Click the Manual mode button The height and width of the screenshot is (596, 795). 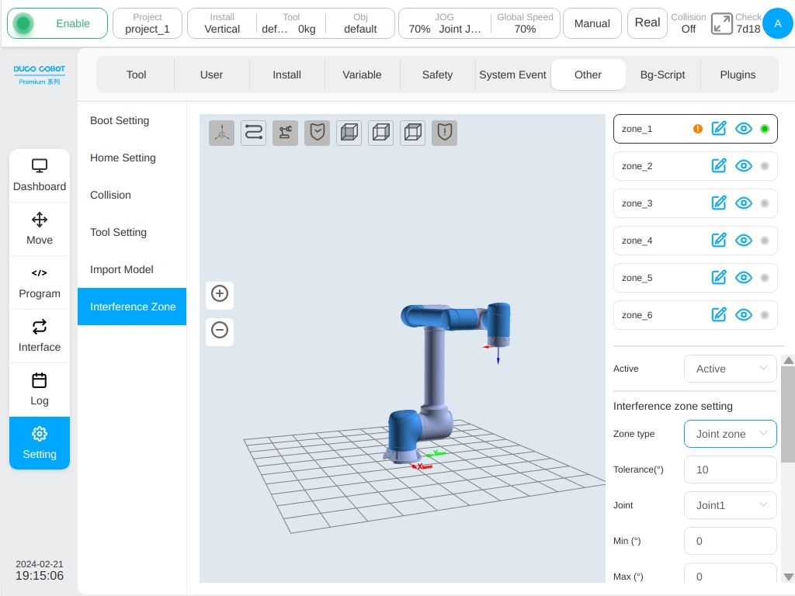(592, 23)
